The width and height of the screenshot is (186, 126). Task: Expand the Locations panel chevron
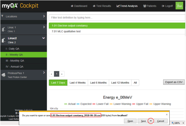pos(44,16)
